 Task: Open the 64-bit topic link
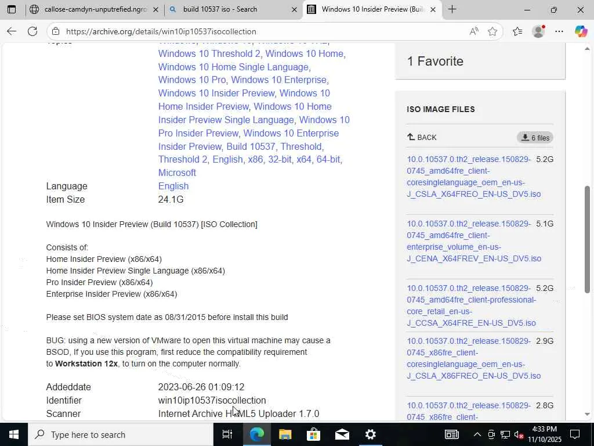pos(328,159)
